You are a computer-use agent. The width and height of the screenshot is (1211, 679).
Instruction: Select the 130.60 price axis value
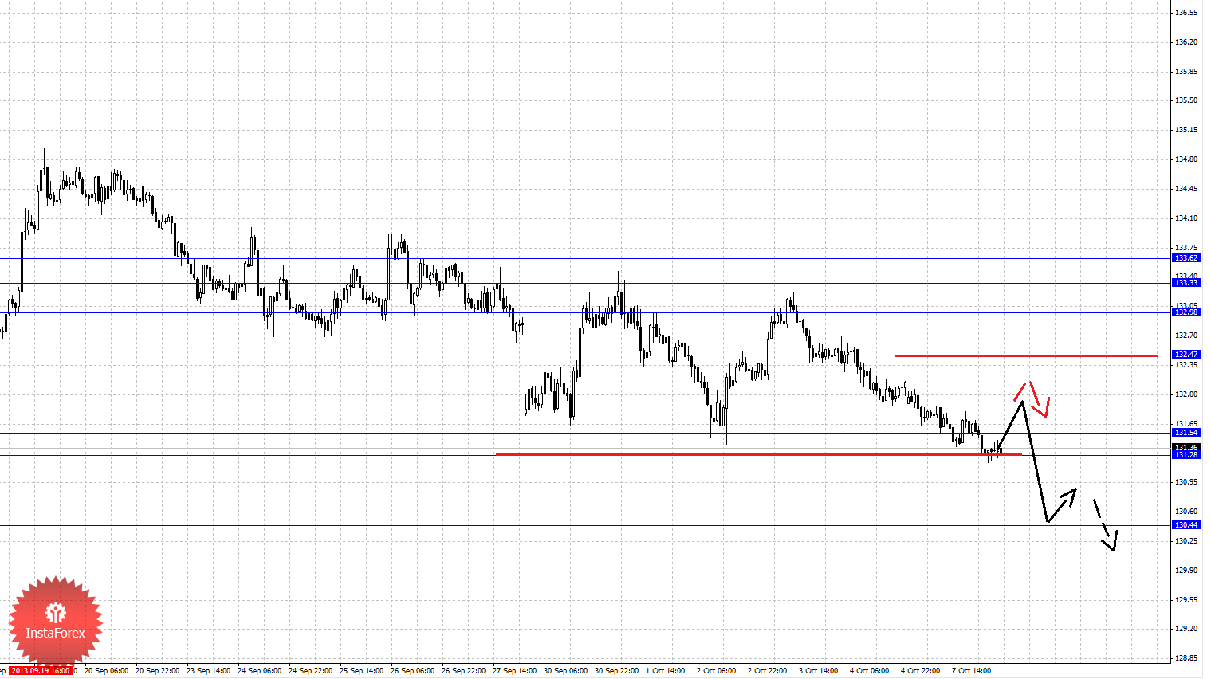tap(1186, 512)
